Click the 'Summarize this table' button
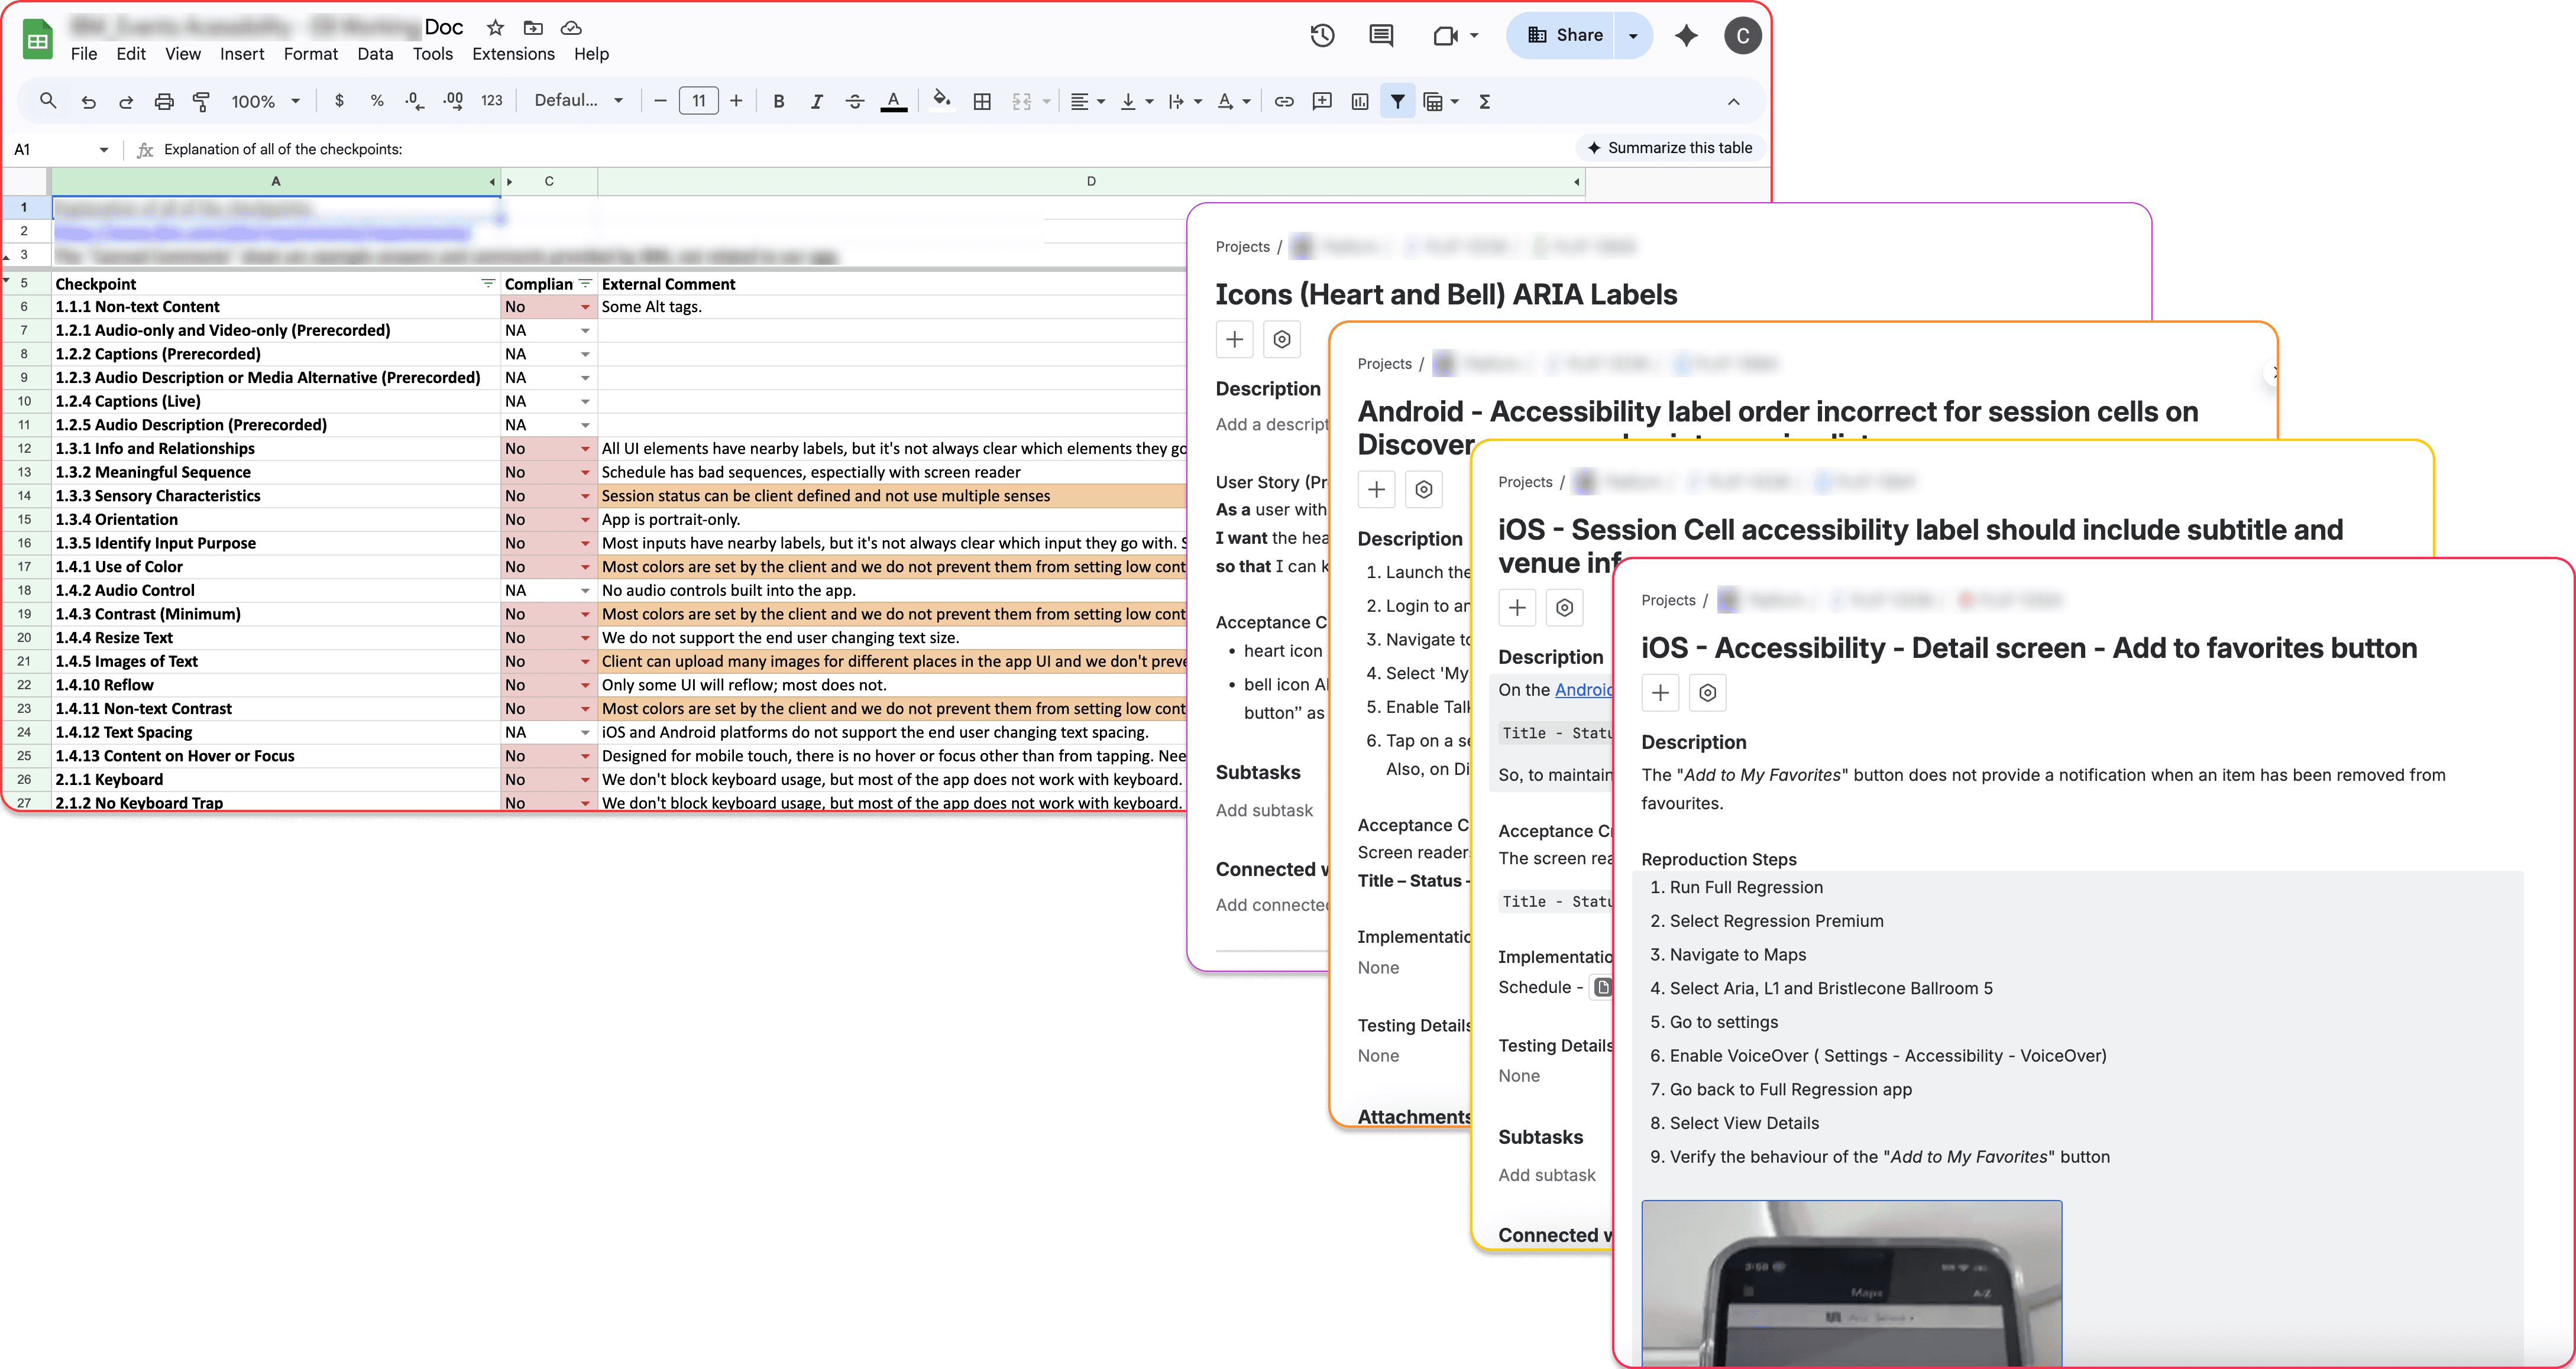This screenshot has height=1369, width=2576. point(1670,147)
